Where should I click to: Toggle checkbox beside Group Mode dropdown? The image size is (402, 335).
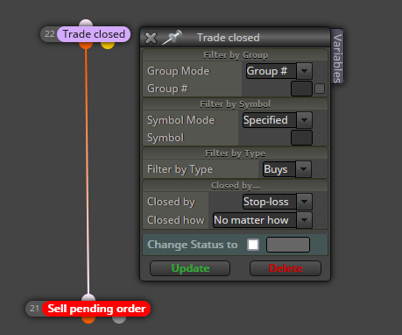[x=320, y=71]
